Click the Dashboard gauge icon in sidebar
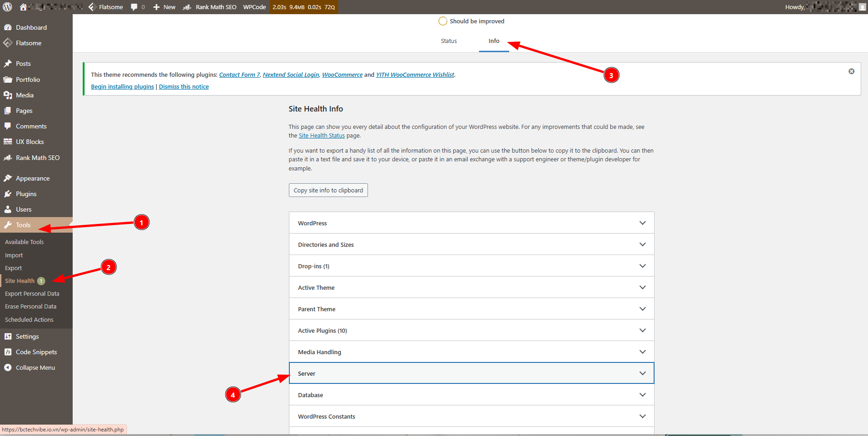The height and width of the screenshot is (436, 868). 8,27
